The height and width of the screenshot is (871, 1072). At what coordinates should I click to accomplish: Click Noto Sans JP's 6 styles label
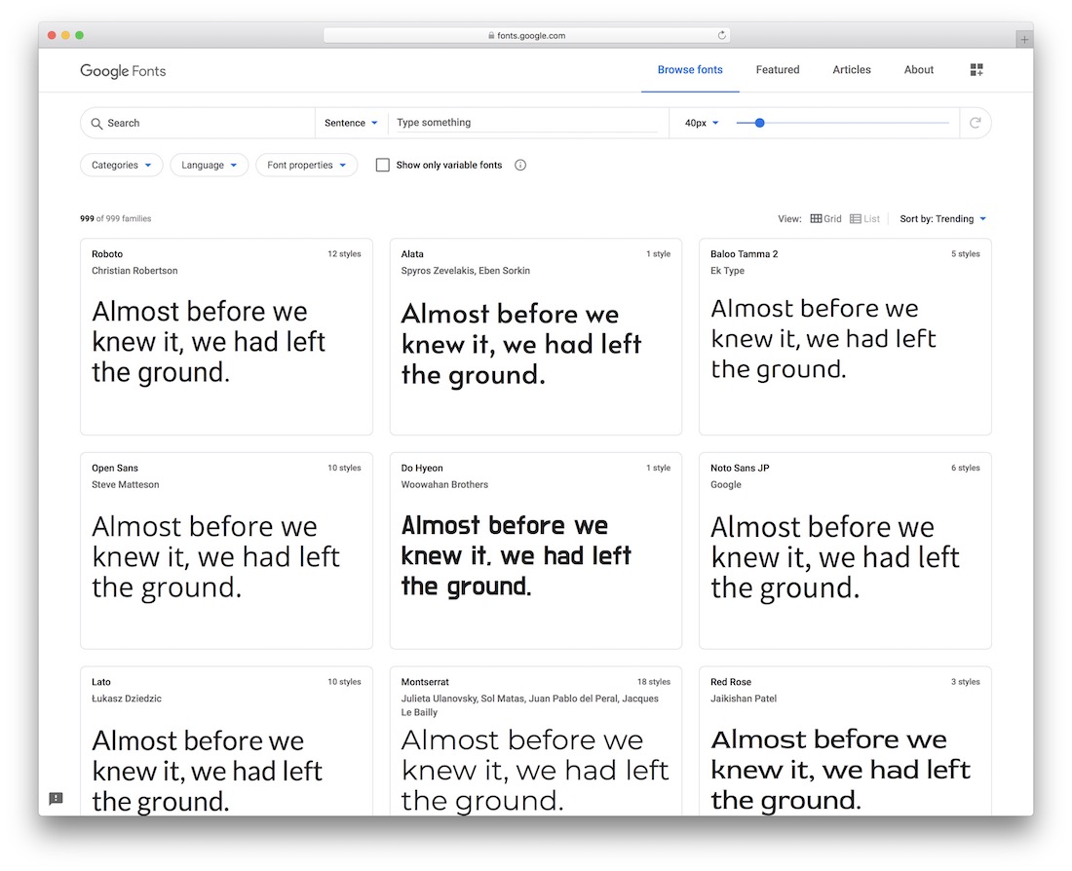pyautogui.click(x=966, y=468)
